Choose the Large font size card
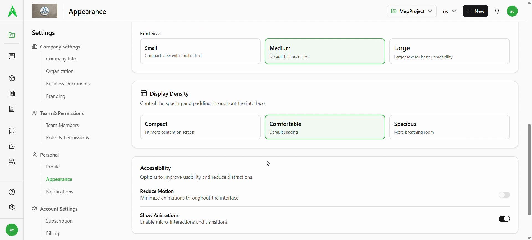 tap(449, 52)
